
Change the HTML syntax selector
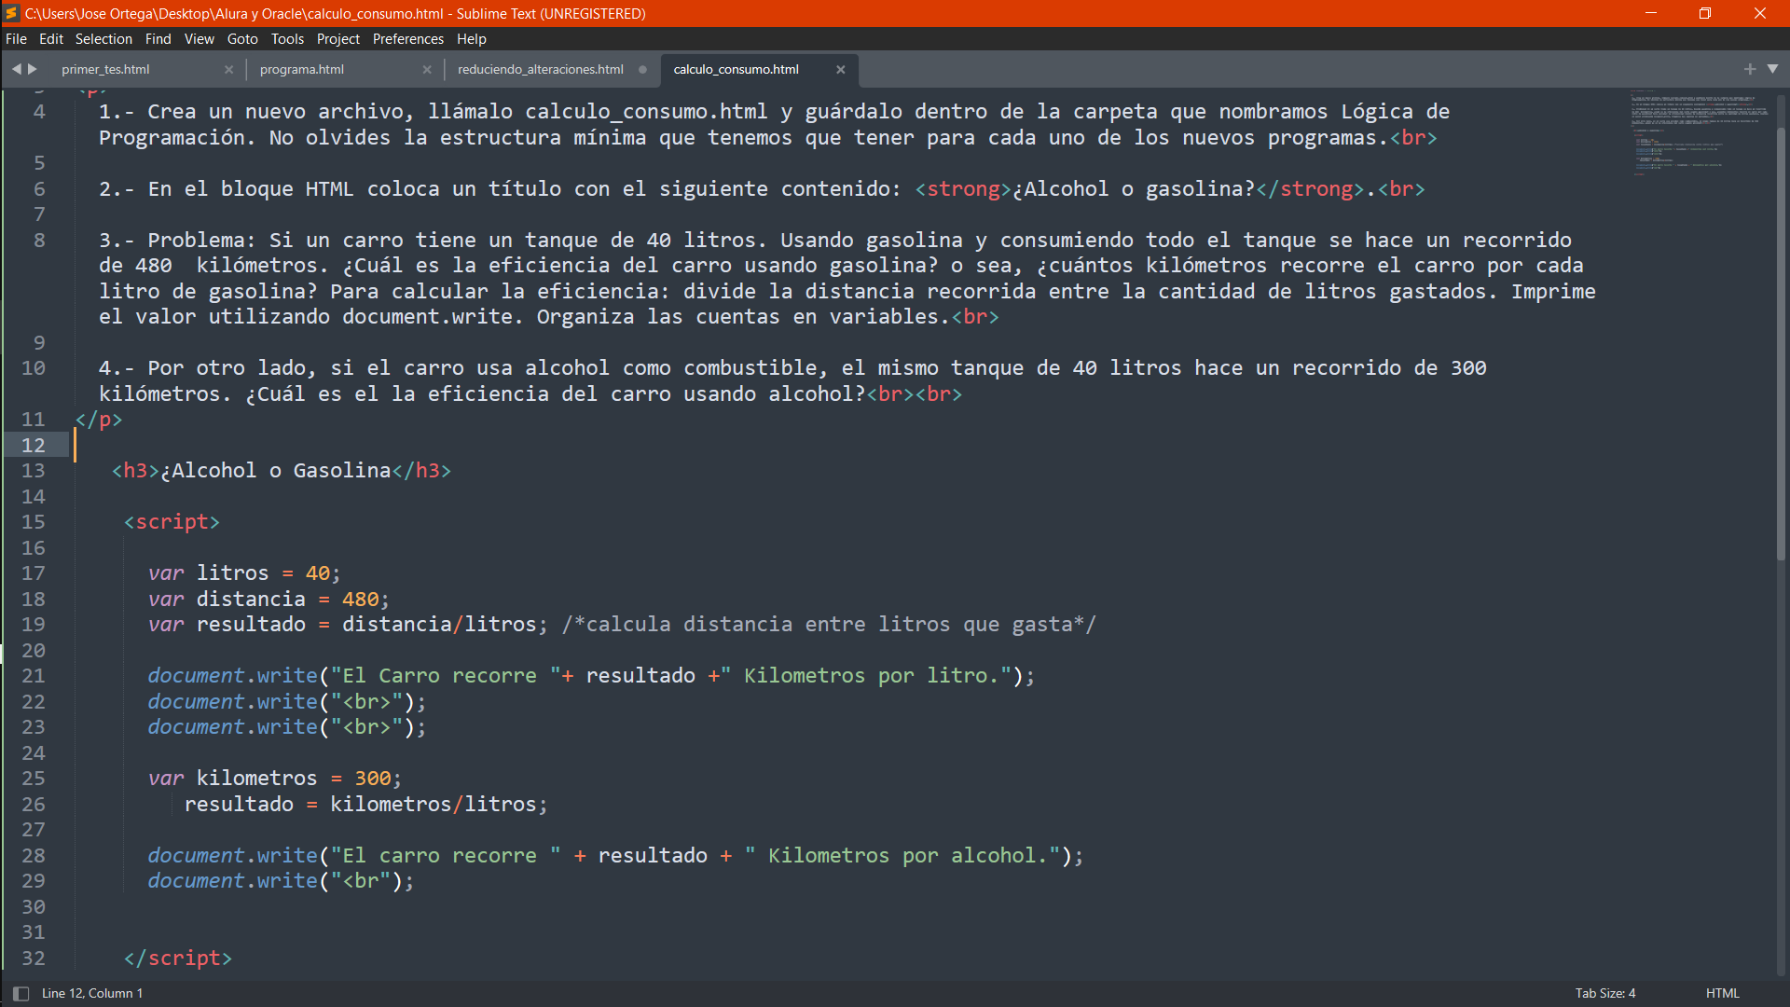tap(1722, 994)
